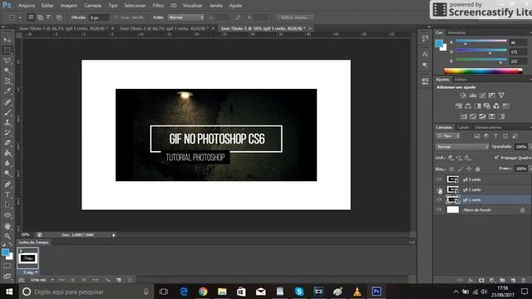Switch to the Canais panel tab
Image resolution: width=532 pixels, height=299 pixels.
click(x=463, y=127)
